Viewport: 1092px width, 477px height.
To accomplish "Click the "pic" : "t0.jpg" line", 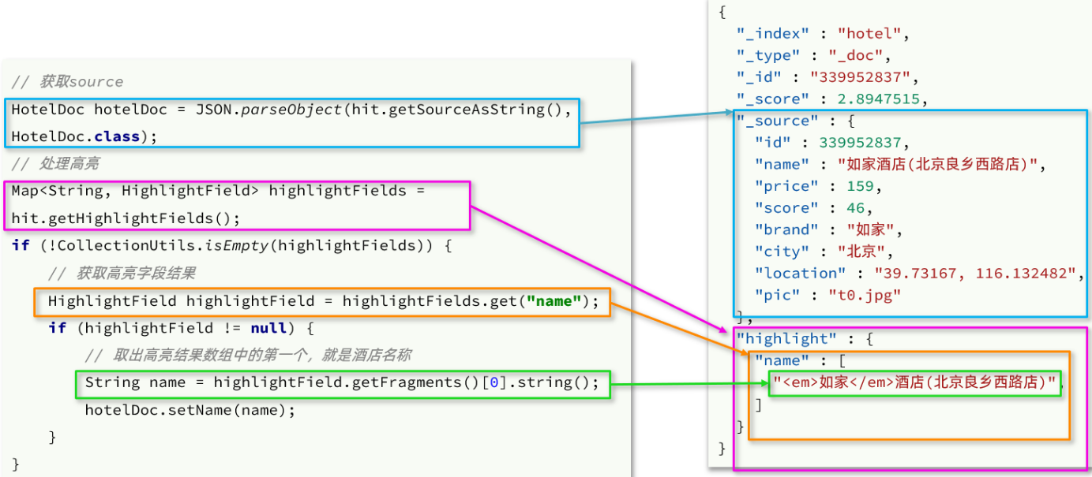I will (x=828, y=296).
